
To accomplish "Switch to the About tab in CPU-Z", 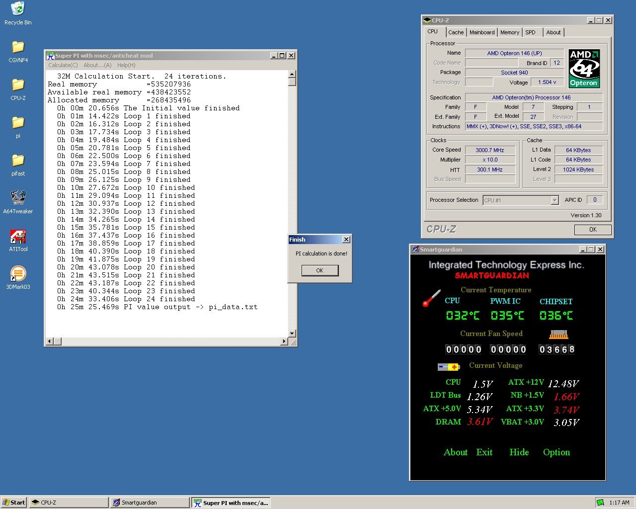I will point(554,32).
